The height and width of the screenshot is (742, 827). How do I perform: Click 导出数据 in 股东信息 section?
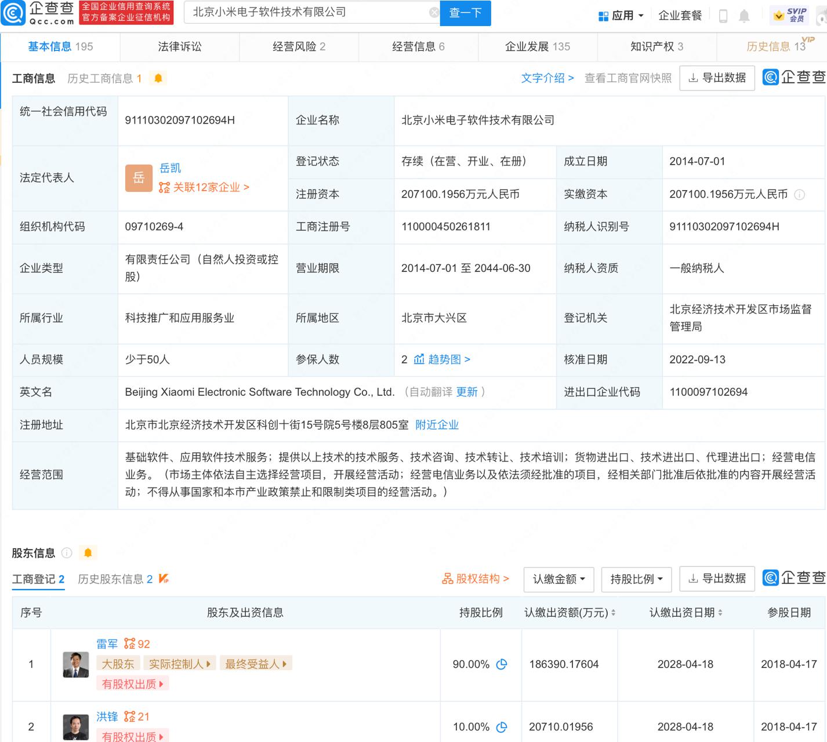pos(717,579)
